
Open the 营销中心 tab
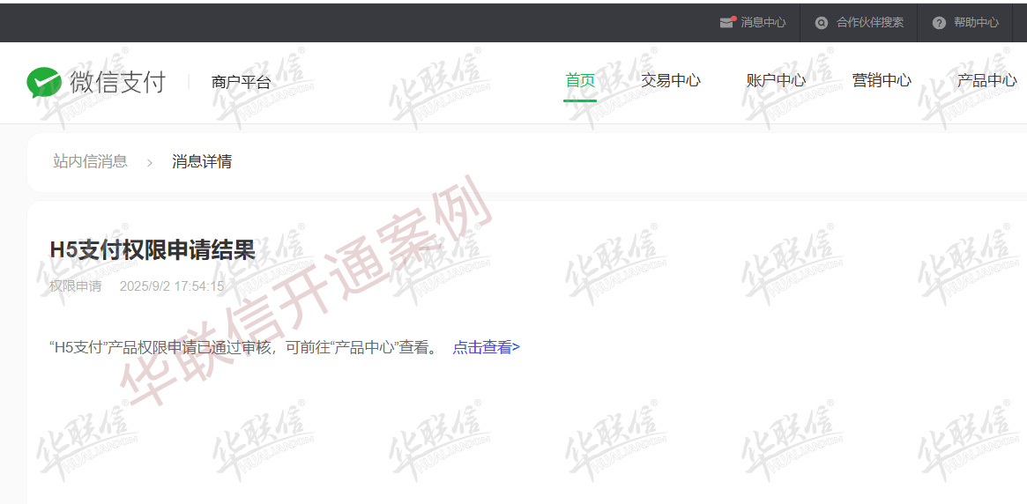pos(882,80)
